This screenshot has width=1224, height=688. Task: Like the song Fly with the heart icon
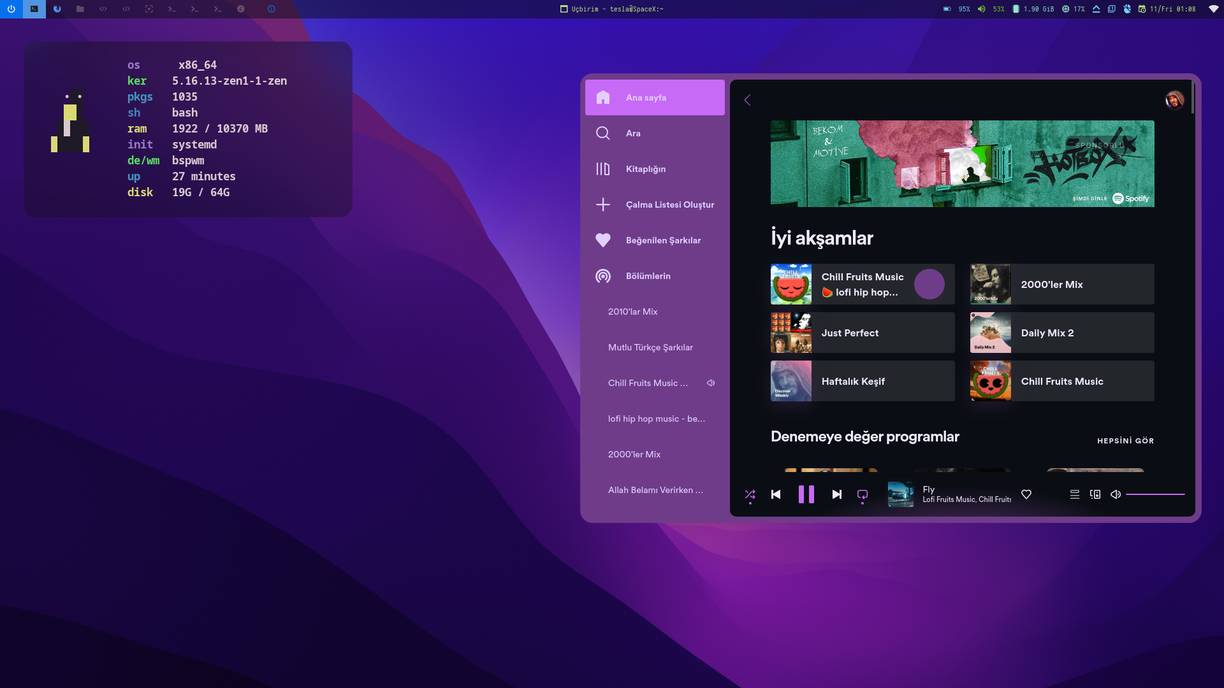pos(1026,494)
